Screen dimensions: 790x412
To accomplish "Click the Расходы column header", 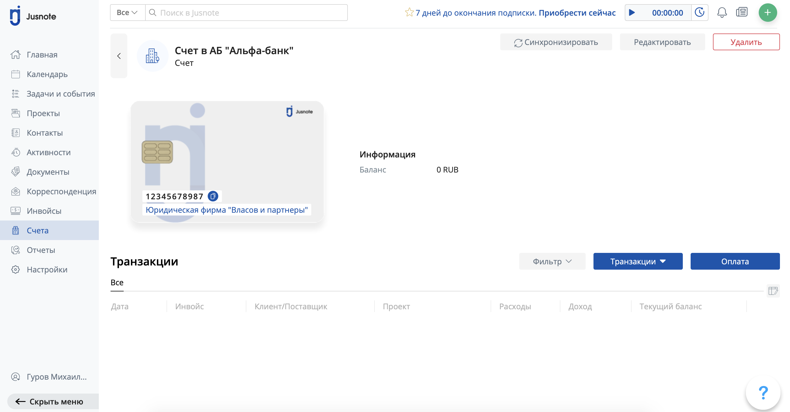I will pos(515,306).
